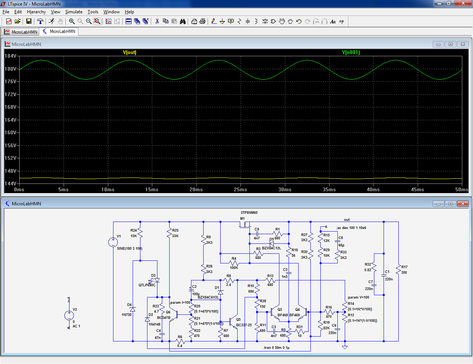The height and width of the screenshot is (364, 473).
Task: Tile windows horizontally icon
Action: coord(129,21)
